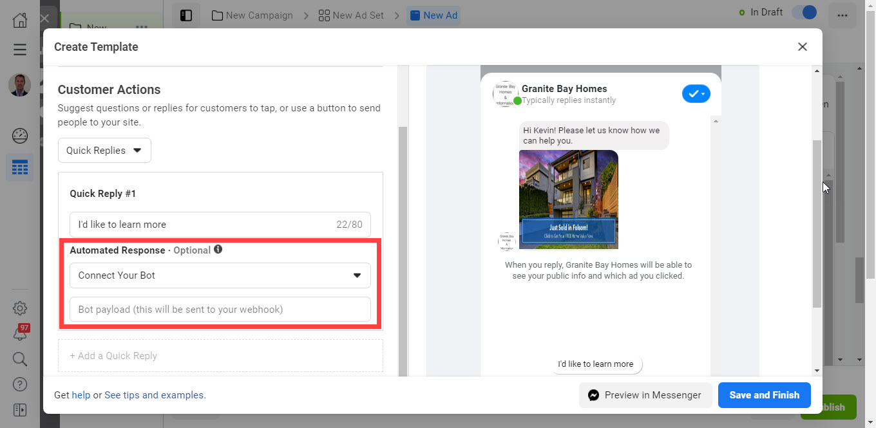Go to New Ad Set breadcrumb
The width and height of the screenshot is (876, 428).
pyautogui.click(x=352, y=15)
